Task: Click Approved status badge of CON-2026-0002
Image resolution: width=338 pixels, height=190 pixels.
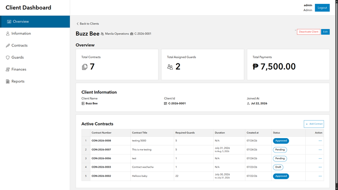Action: 281,176
